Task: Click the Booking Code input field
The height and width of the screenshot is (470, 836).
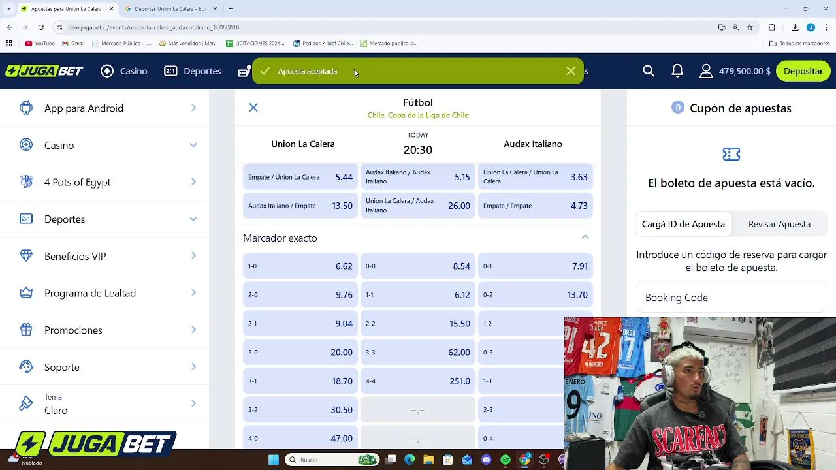Action: [731, 298]
